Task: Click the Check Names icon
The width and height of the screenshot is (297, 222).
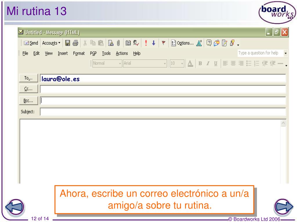Action: pos(136,43)
